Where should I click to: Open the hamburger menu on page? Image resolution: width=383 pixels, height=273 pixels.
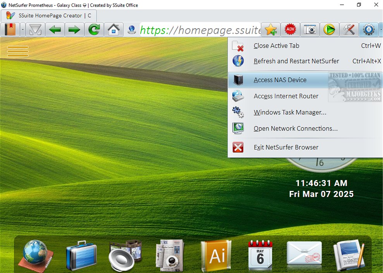tap(18, 51)
